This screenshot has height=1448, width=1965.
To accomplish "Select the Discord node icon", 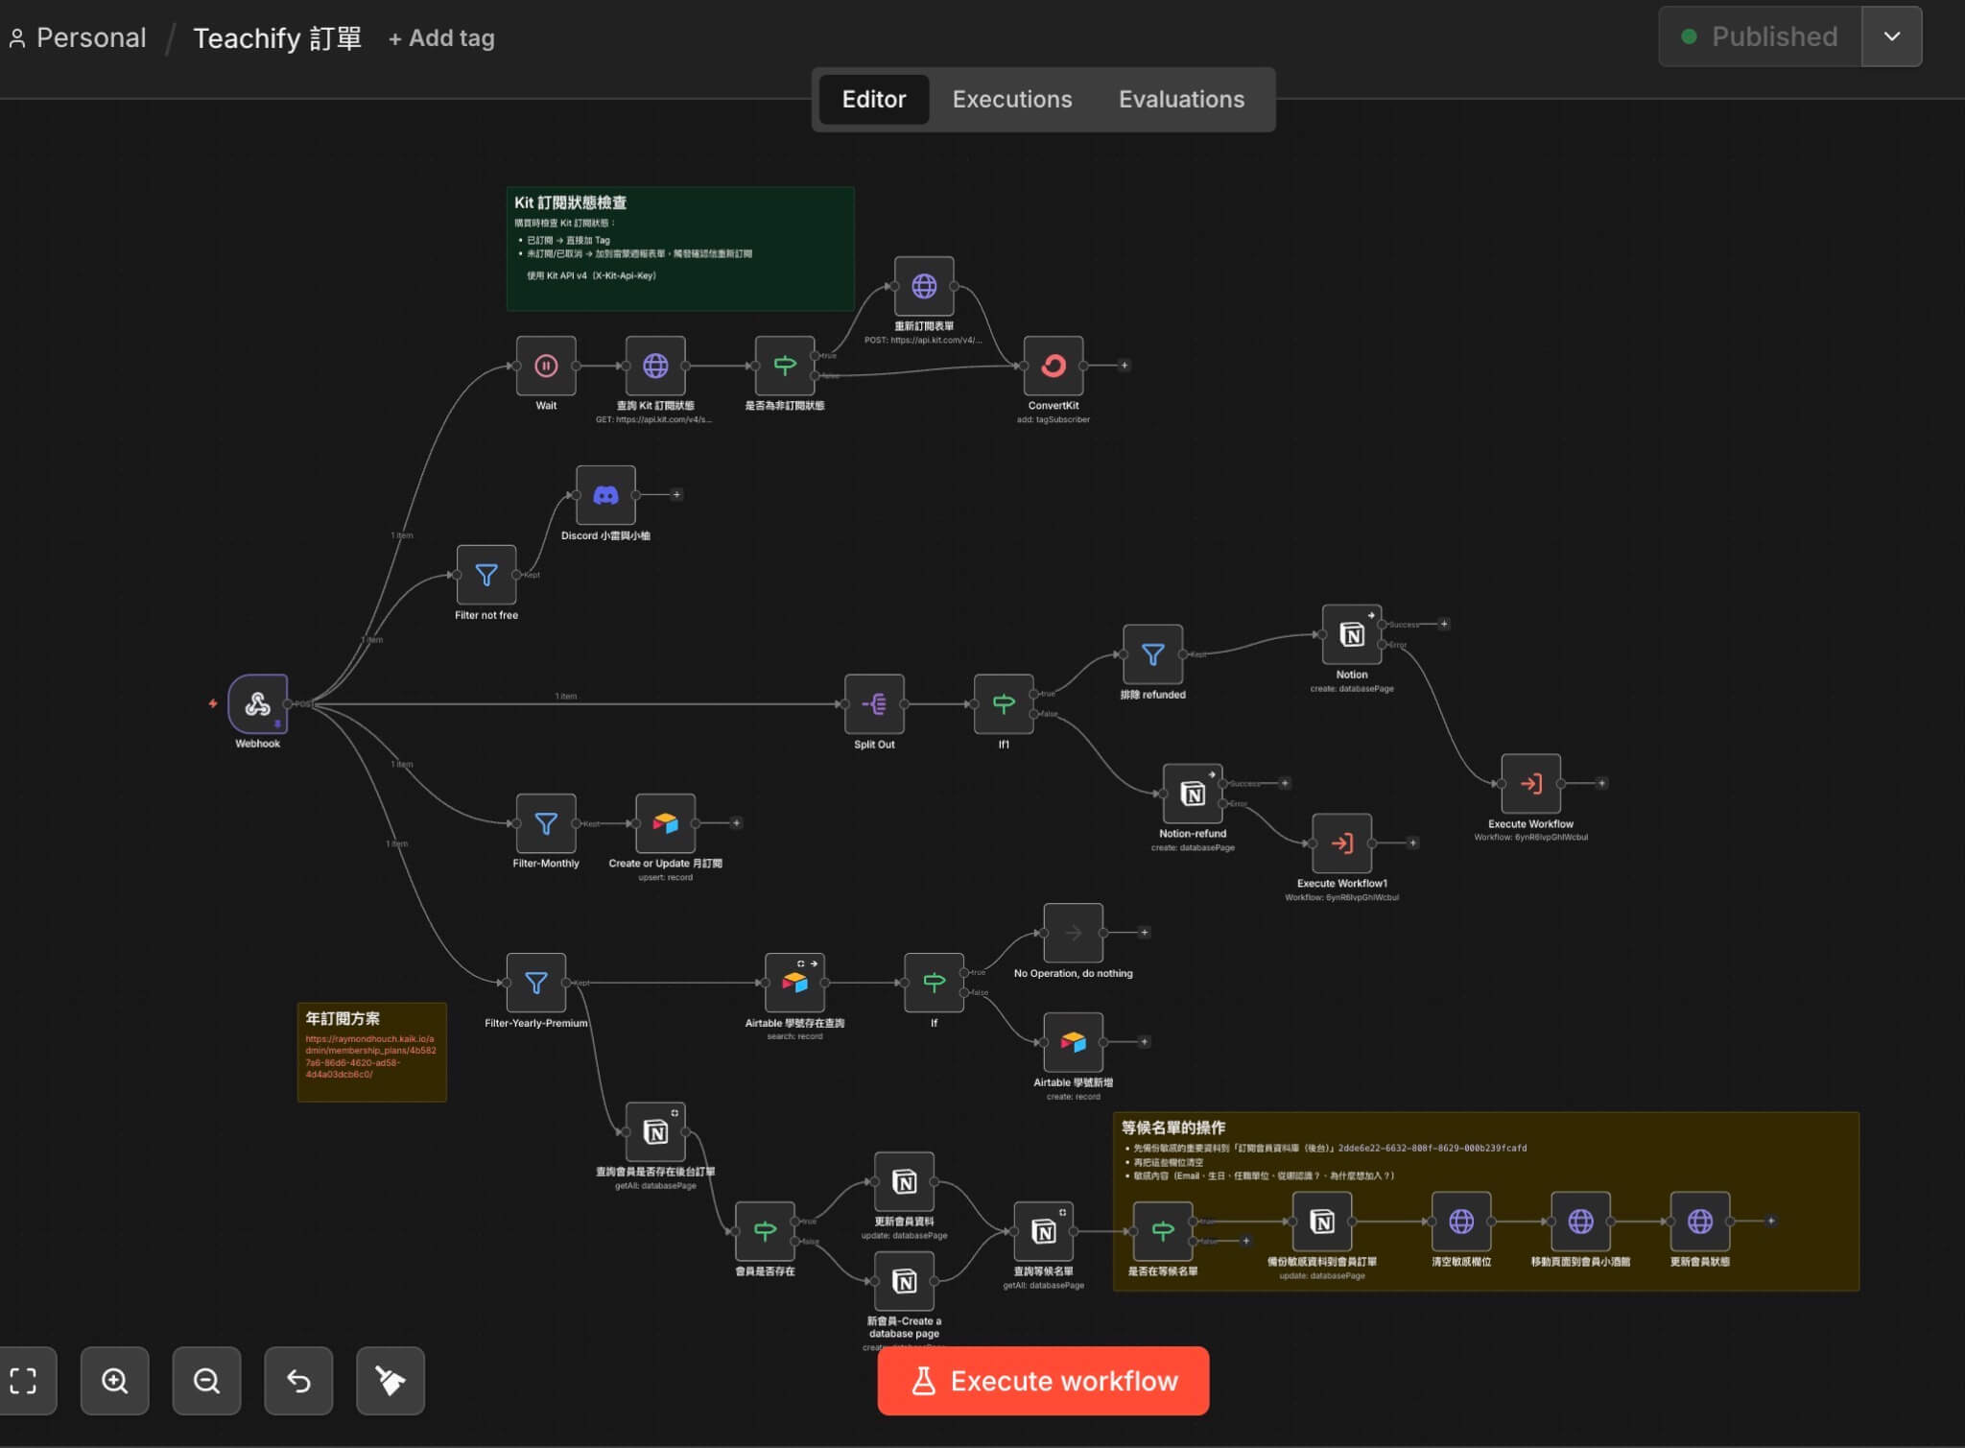I will click(x=605, y=495).
